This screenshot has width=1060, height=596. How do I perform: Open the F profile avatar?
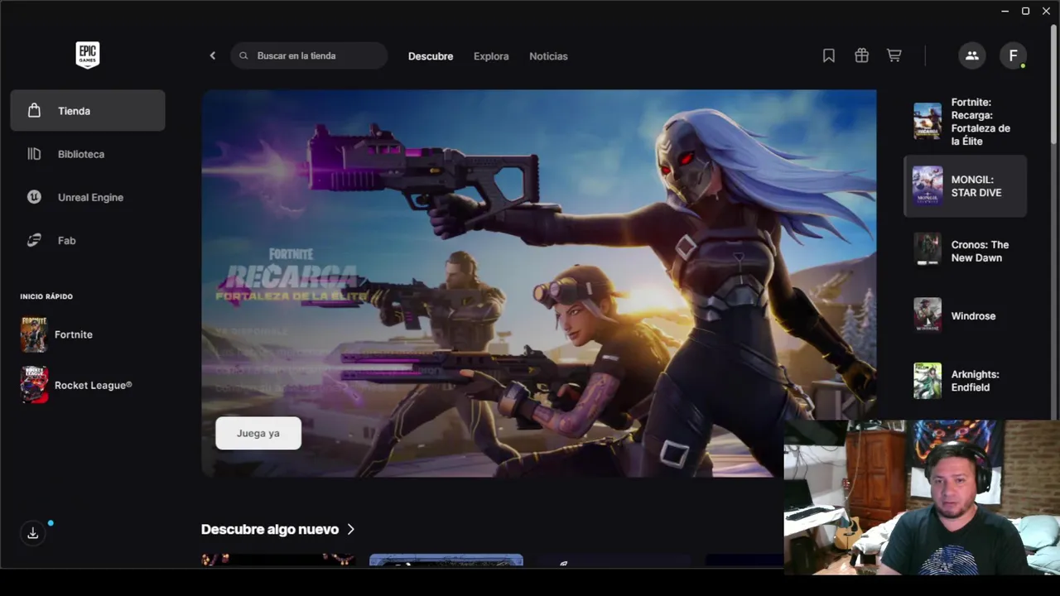[1013, 55]
